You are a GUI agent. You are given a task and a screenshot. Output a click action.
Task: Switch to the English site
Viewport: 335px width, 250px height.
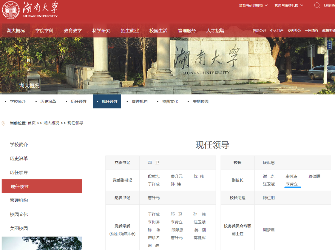coord(329,5)
